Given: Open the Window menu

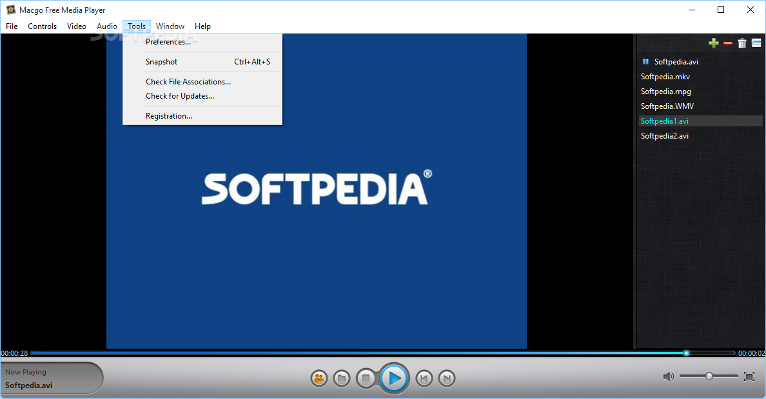Looking at the screenshot, I should 170,26.
